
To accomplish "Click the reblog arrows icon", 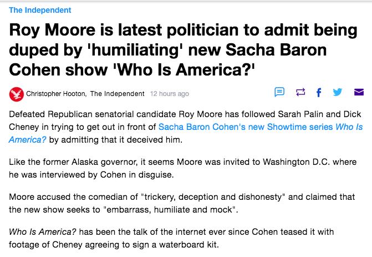I will pyautogui.click(x=300, y=92).
